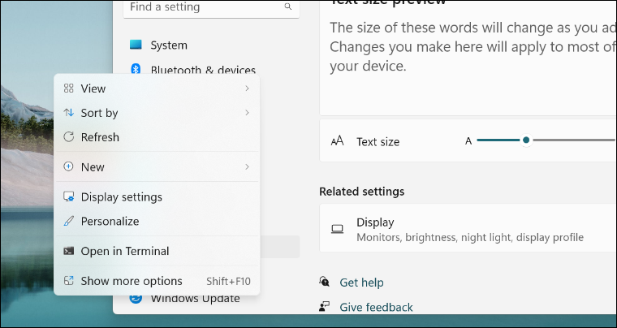The width and height of the screenshot is (617, 328).
Task: Select Show more options menu entry
Action: [x=132, y=282]
